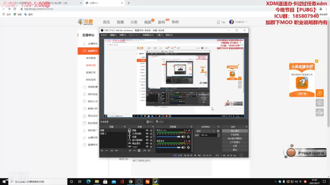The width and height of the screenshot is (330, 185).
Task: Toggle visibility of third text source
Action: pos(147,137)
